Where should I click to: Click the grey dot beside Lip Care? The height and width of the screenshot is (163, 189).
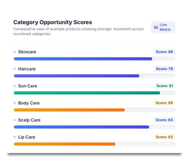click(x=15, y=137)
